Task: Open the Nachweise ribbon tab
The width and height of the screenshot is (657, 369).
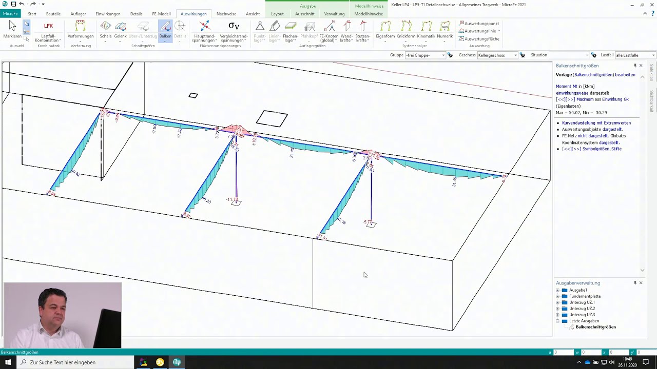Action: click(x=226, y=14)
